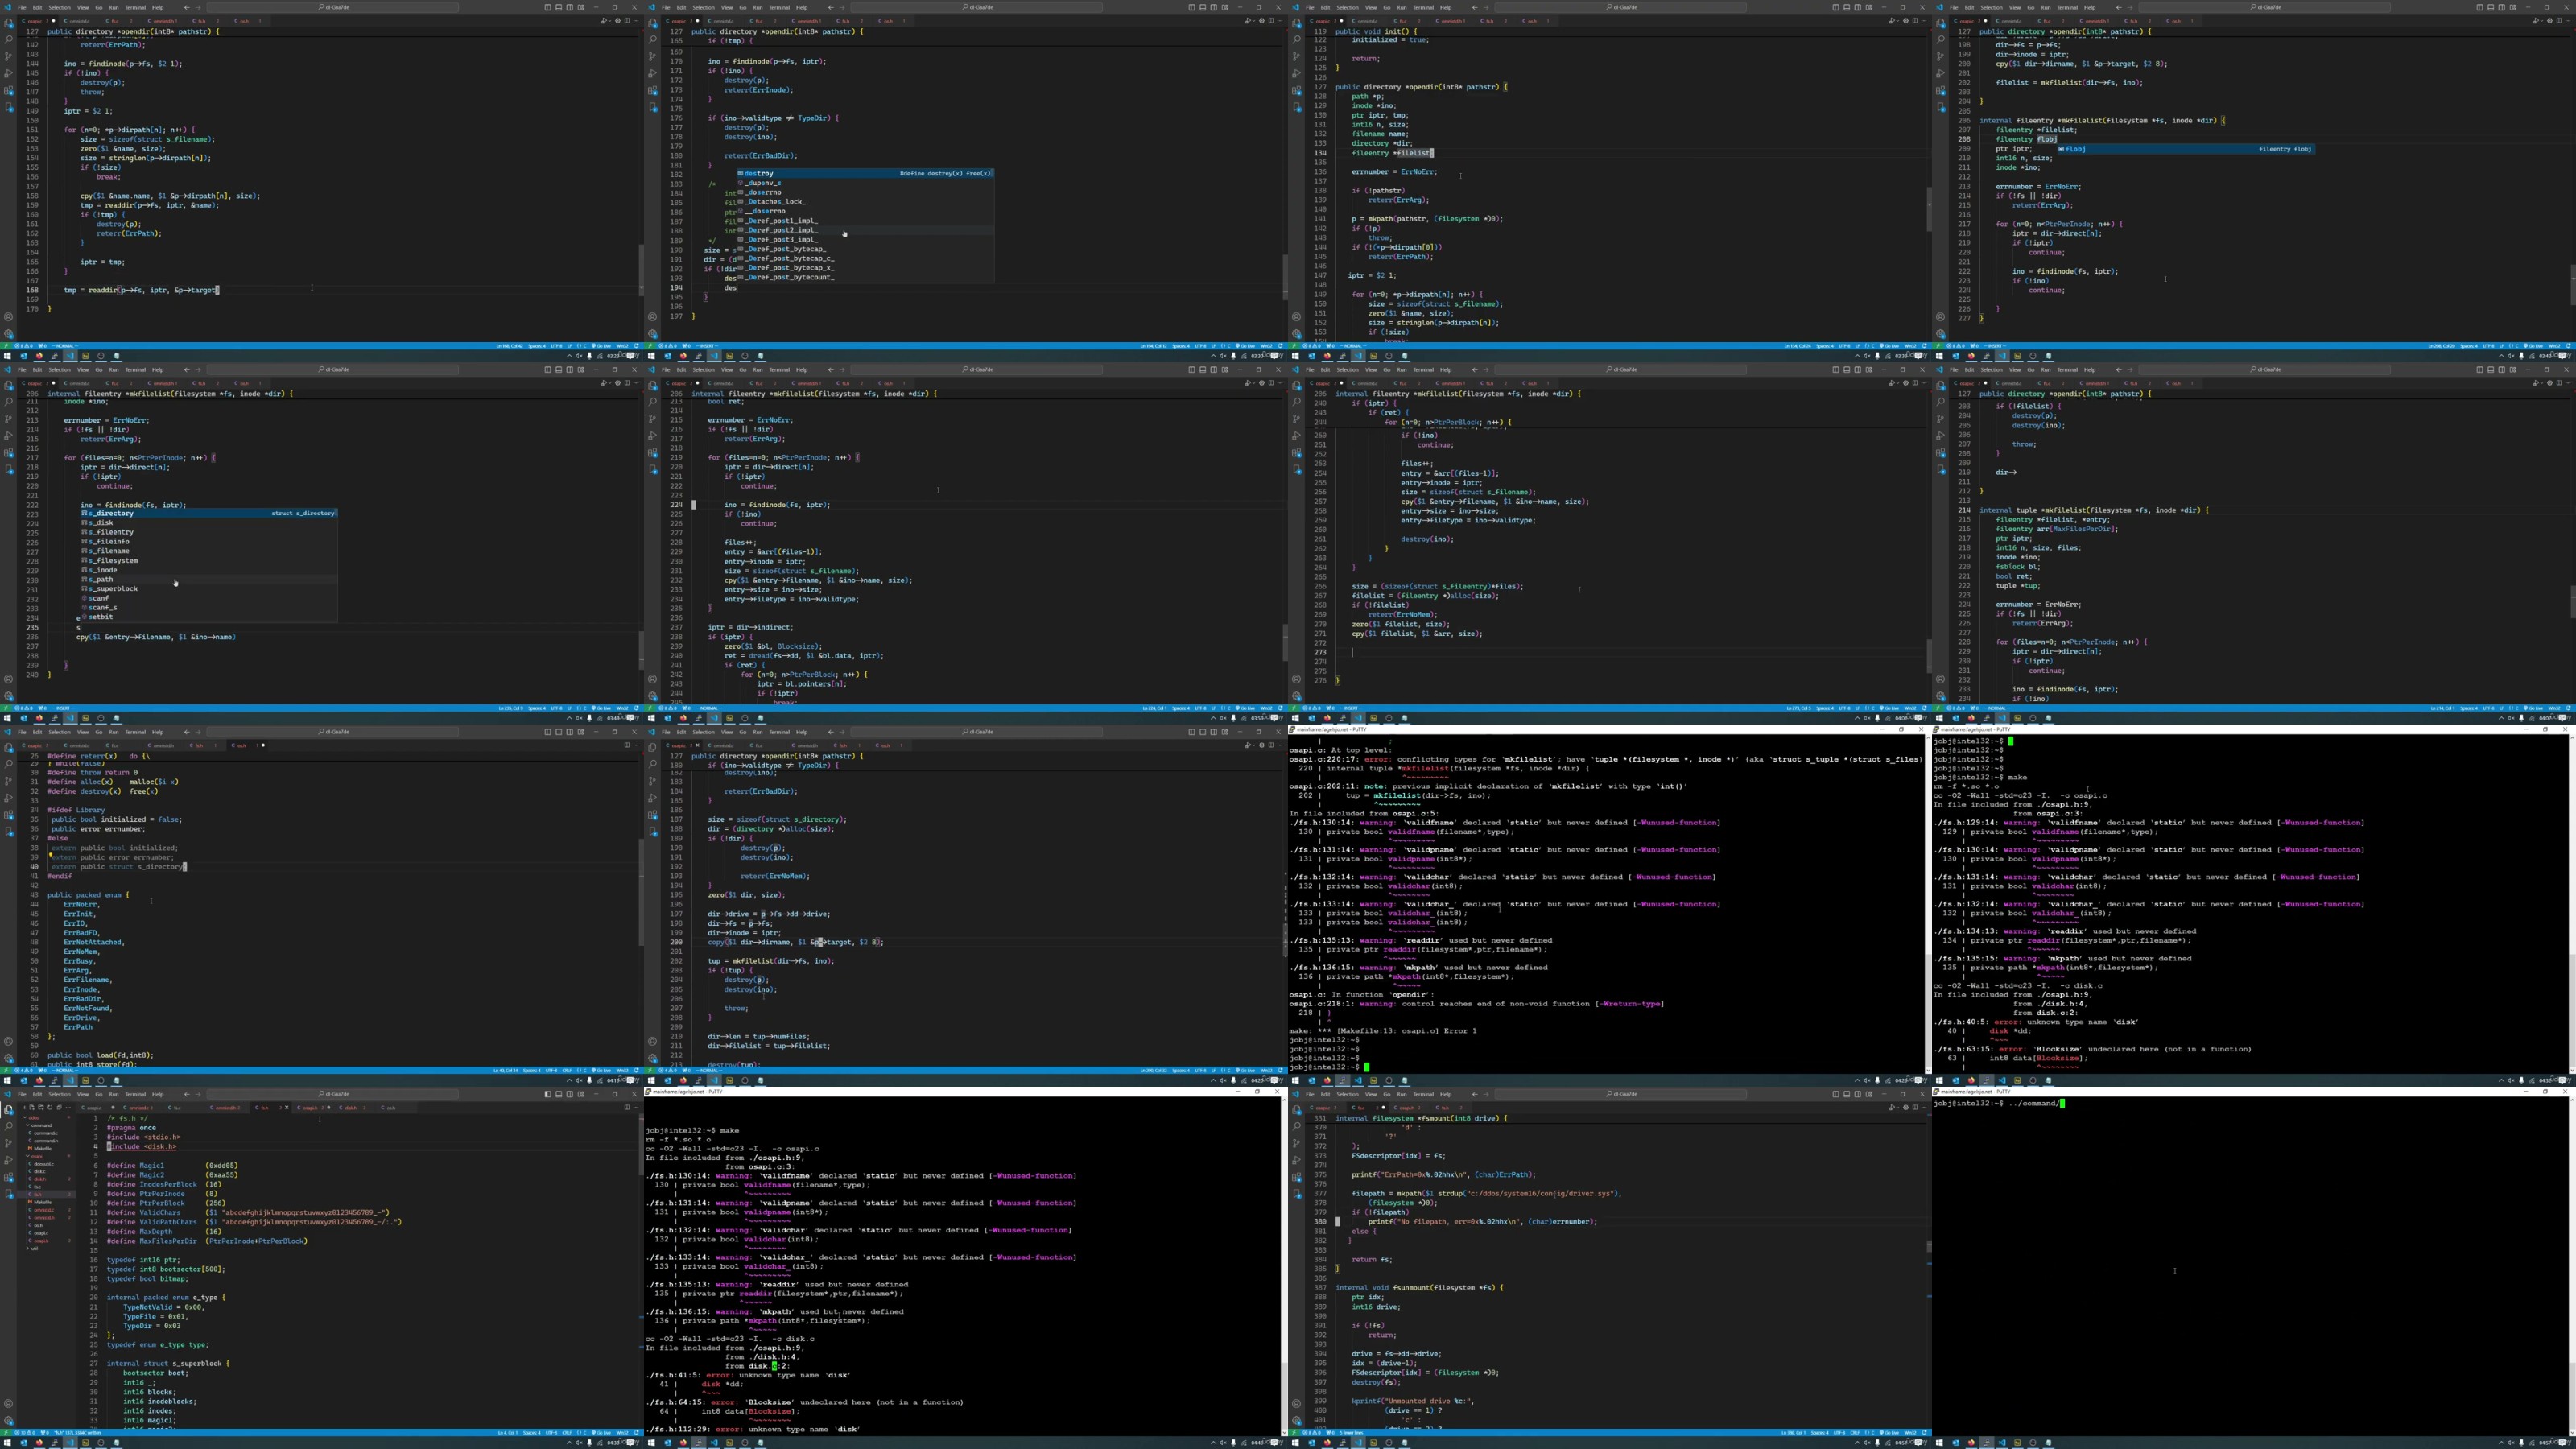Open CRLF line-ending picker in file-tree window

[x=567, y=1433]
